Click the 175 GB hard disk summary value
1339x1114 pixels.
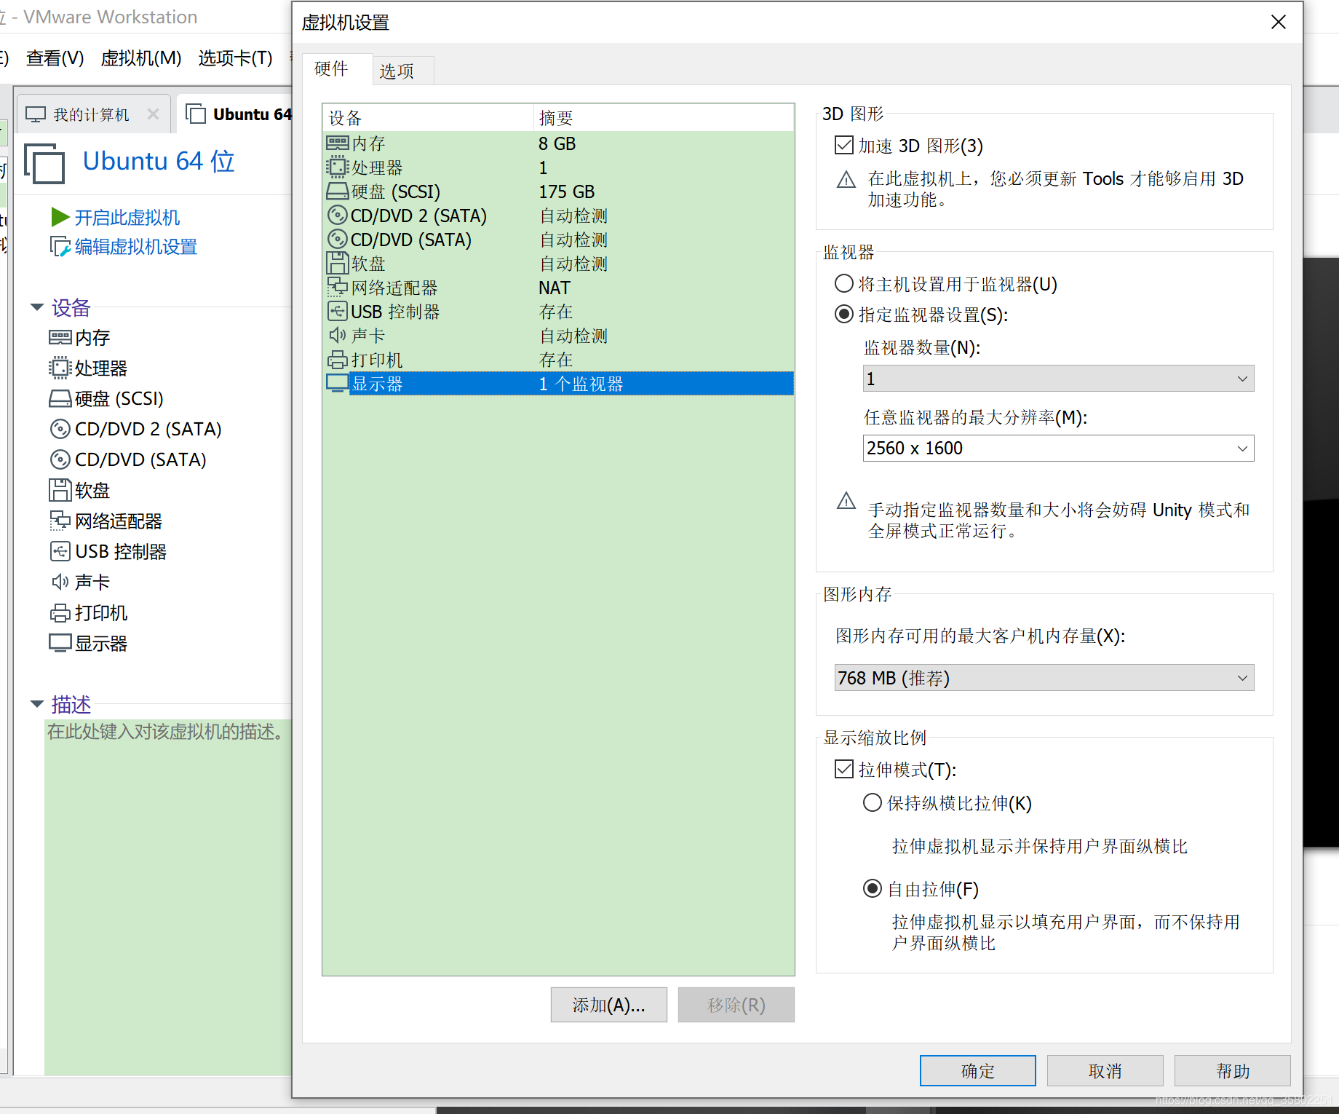click(x=567, y=191)
